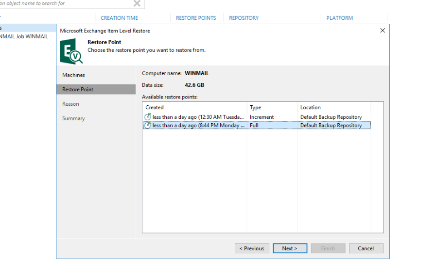Image resolution: width=436 pixels, height=278 pixels.
Task: Focus the object name search field
Action: 63,4
